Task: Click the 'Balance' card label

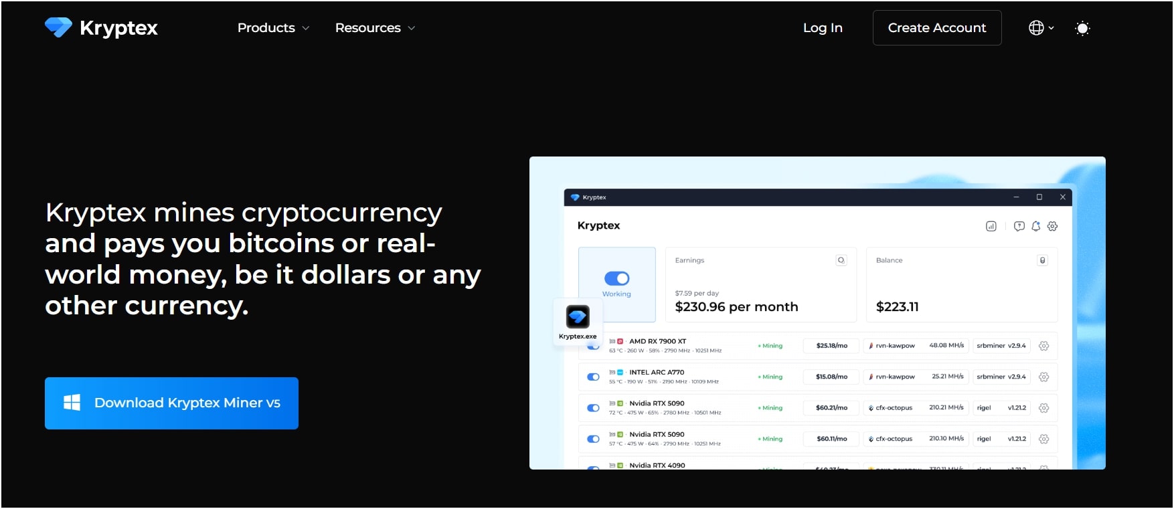Action: [x=889, y=260]
